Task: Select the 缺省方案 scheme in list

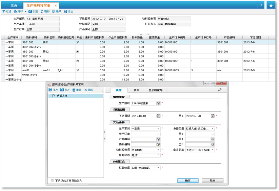Action: point(62,96)
